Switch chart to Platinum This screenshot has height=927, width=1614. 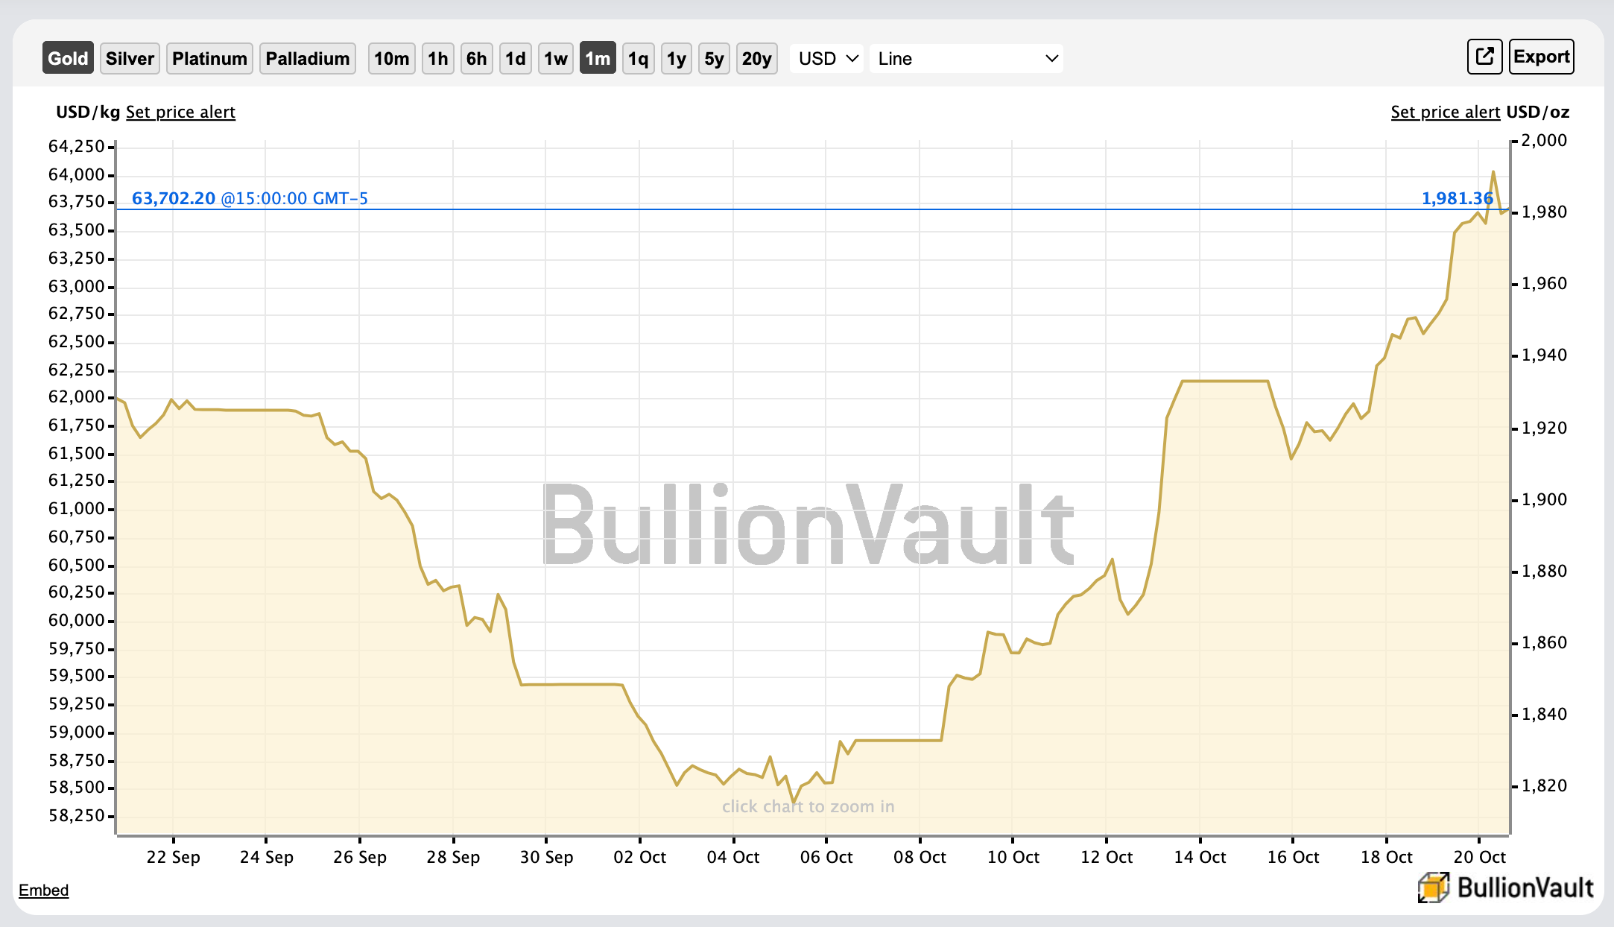(209, 58)
